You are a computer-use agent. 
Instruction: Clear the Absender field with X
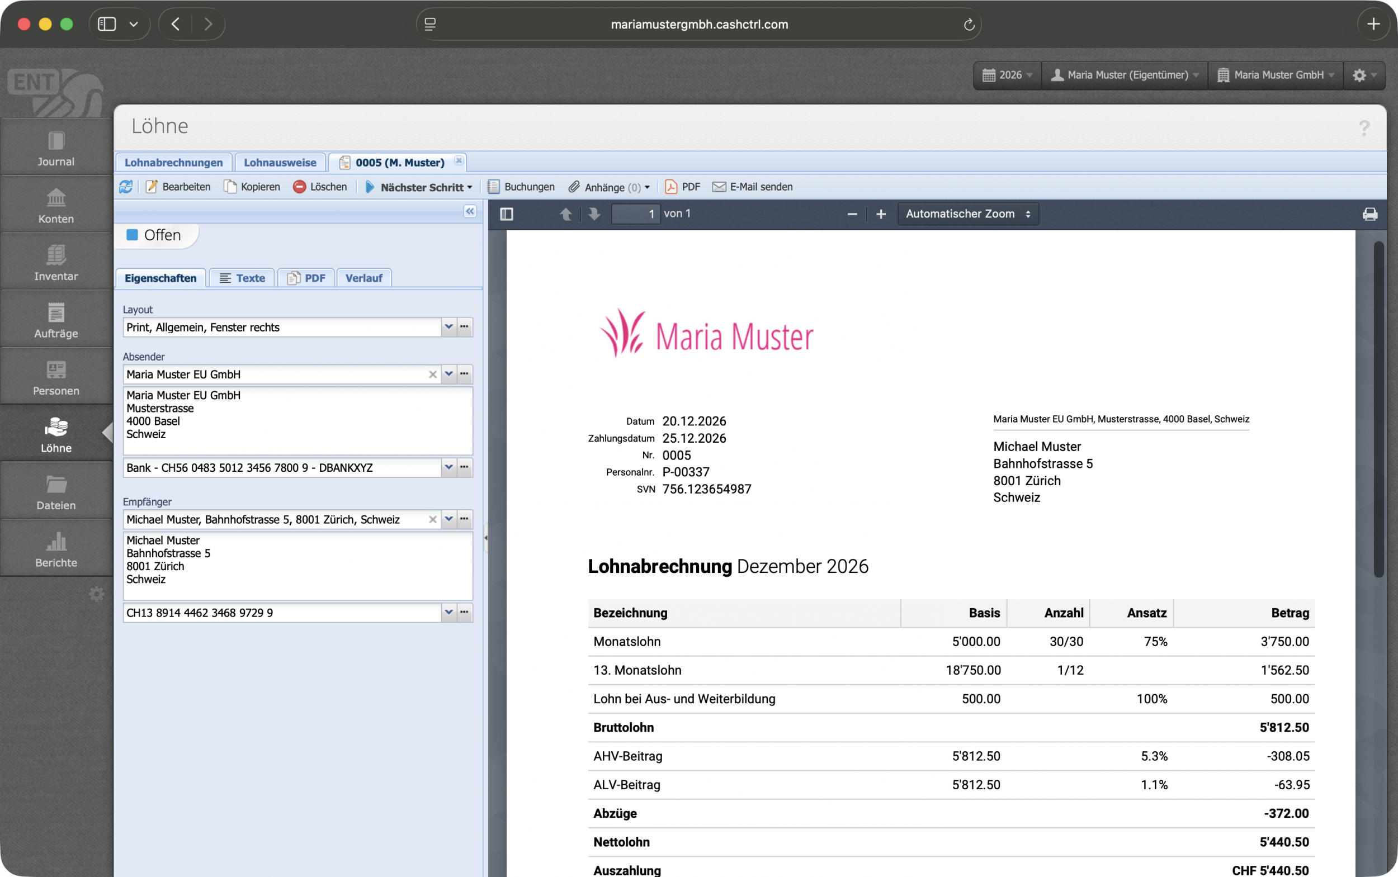click(x=432, y=374)
